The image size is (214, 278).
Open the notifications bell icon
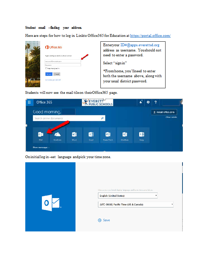click(x=141, y=102)
